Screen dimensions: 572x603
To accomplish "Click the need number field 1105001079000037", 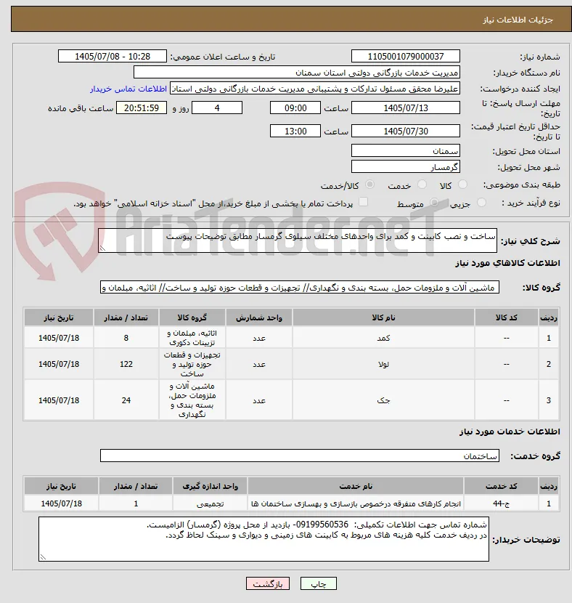I will 406,56.
